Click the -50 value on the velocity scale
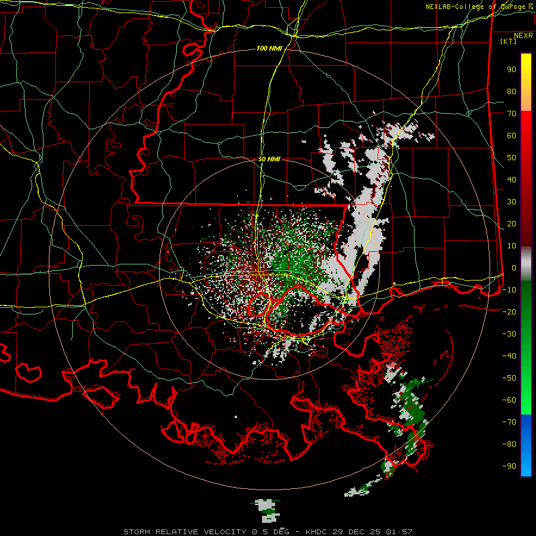536x536 pixels. click(x=509, y=378)
